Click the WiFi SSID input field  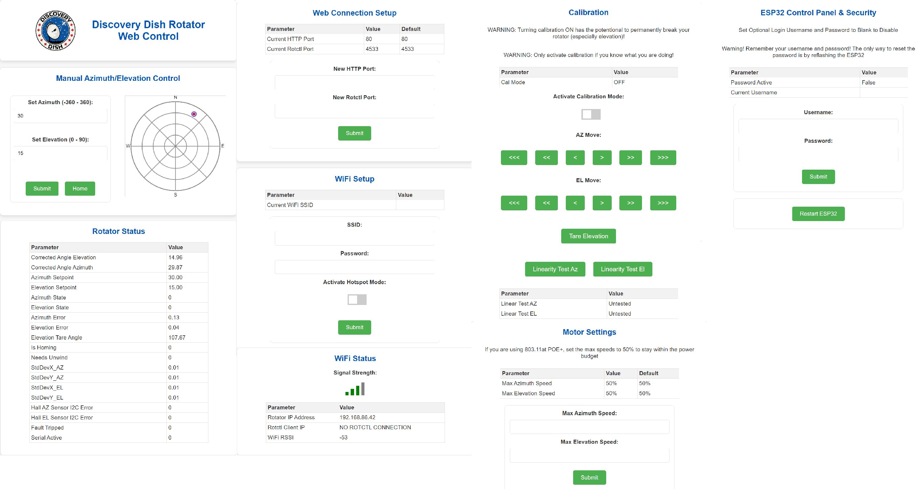click(354, 239)
